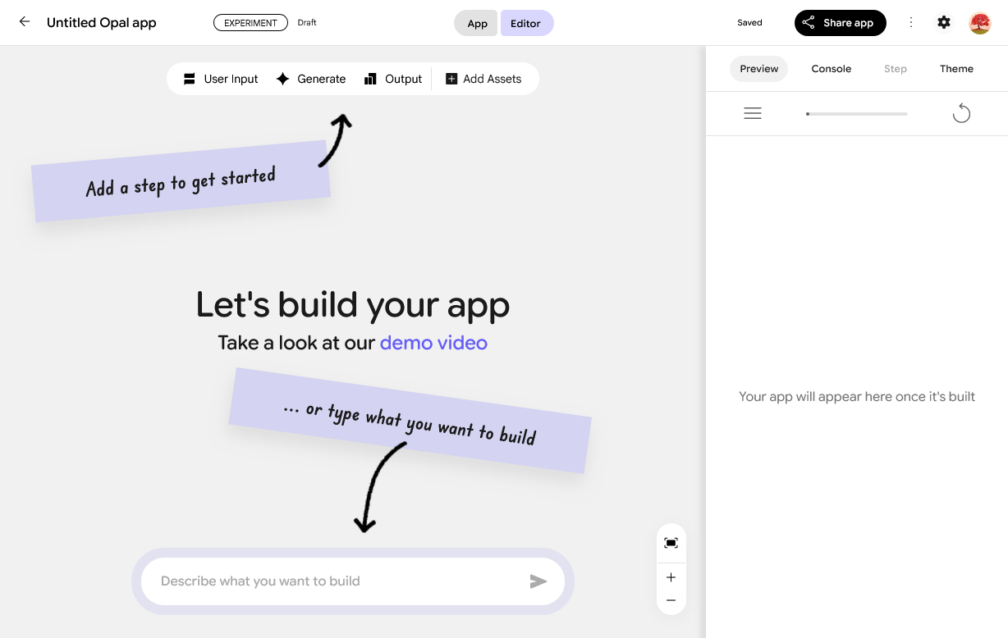The height and width of the screenshot is (638, 1008).
Task: Add a Generate step
Action: click(311, 79)
